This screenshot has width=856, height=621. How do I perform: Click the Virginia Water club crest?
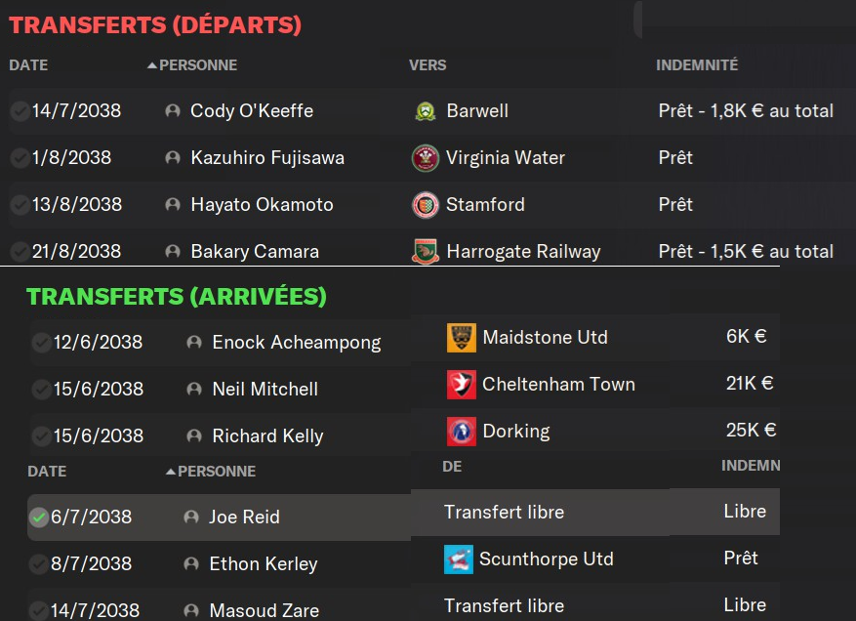(425, 158)
